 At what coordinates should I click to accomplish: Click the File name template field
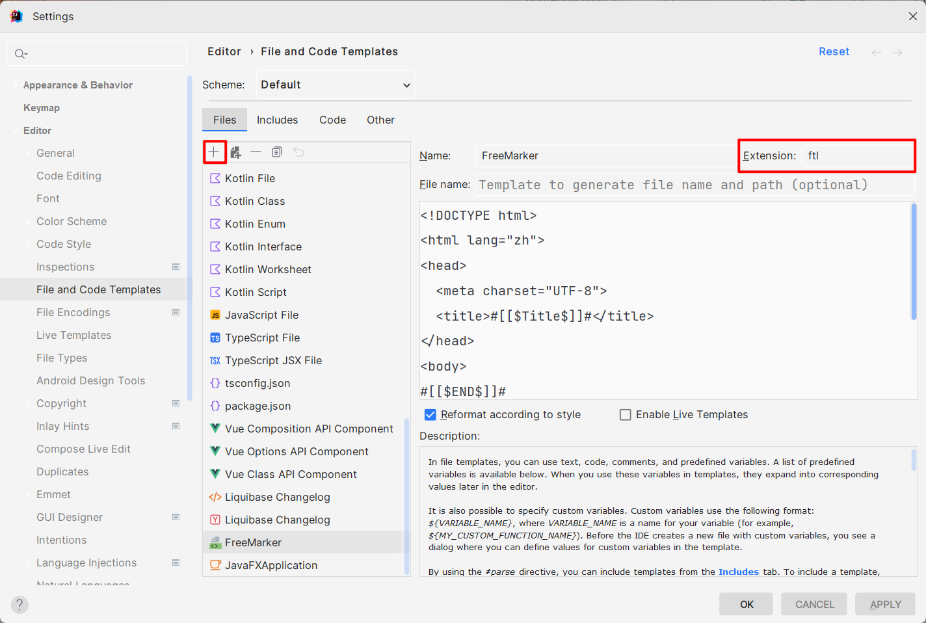pos(695,185)
